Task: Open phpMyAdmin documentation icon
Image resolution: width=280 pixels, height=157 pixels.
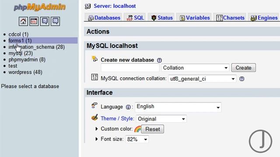Action: [45, 21]
